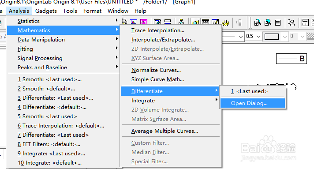The height and width of the screenshot is (169, 314).
Task: Open the Analysis menu
Action: (19, 11)
